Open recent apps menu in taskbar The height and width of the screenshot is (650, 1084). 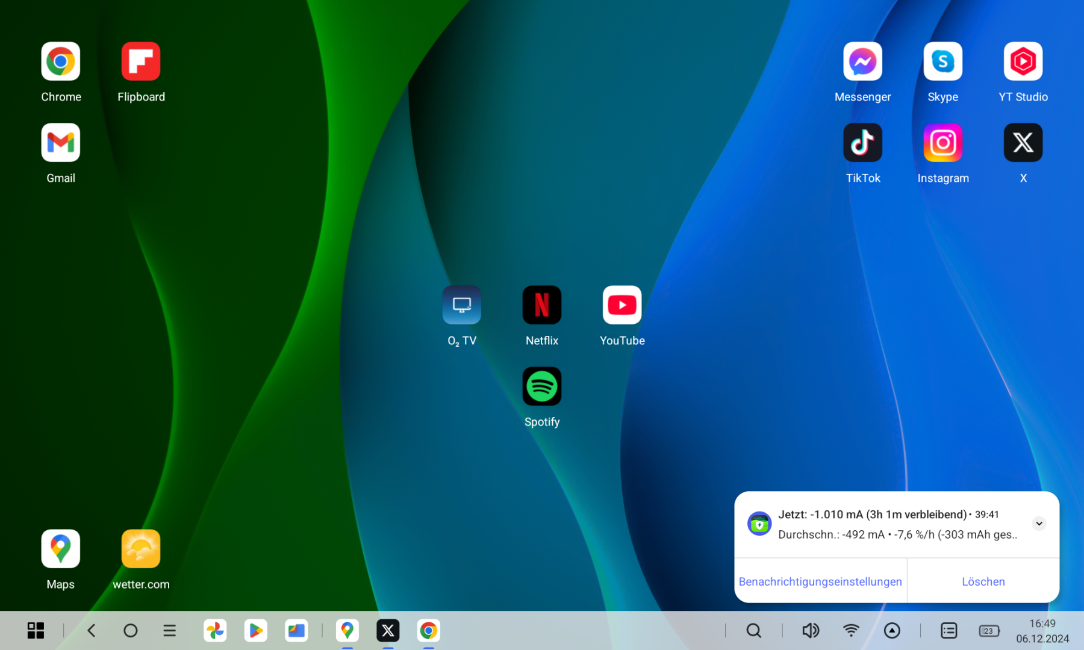[170, 631]
